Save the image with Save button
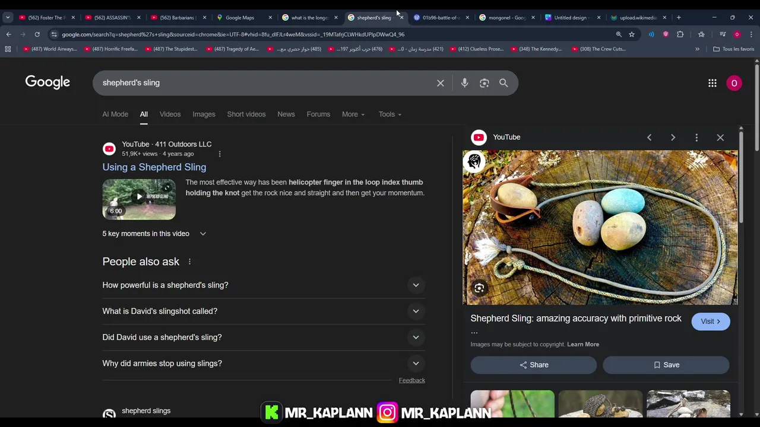This screenshot has height=427, width=760. pyautogui.click(x=666, y=365)
